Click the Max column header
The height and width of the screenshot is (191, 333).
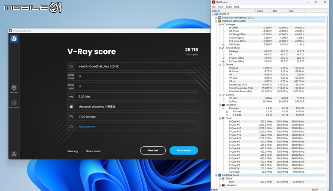point(296,11)
